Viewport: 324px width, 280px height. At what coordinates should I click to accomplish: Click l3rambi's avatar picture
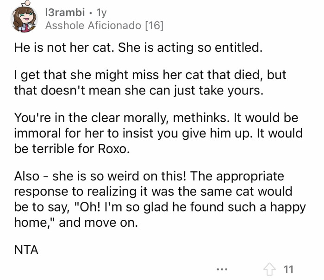coord(22,19)
